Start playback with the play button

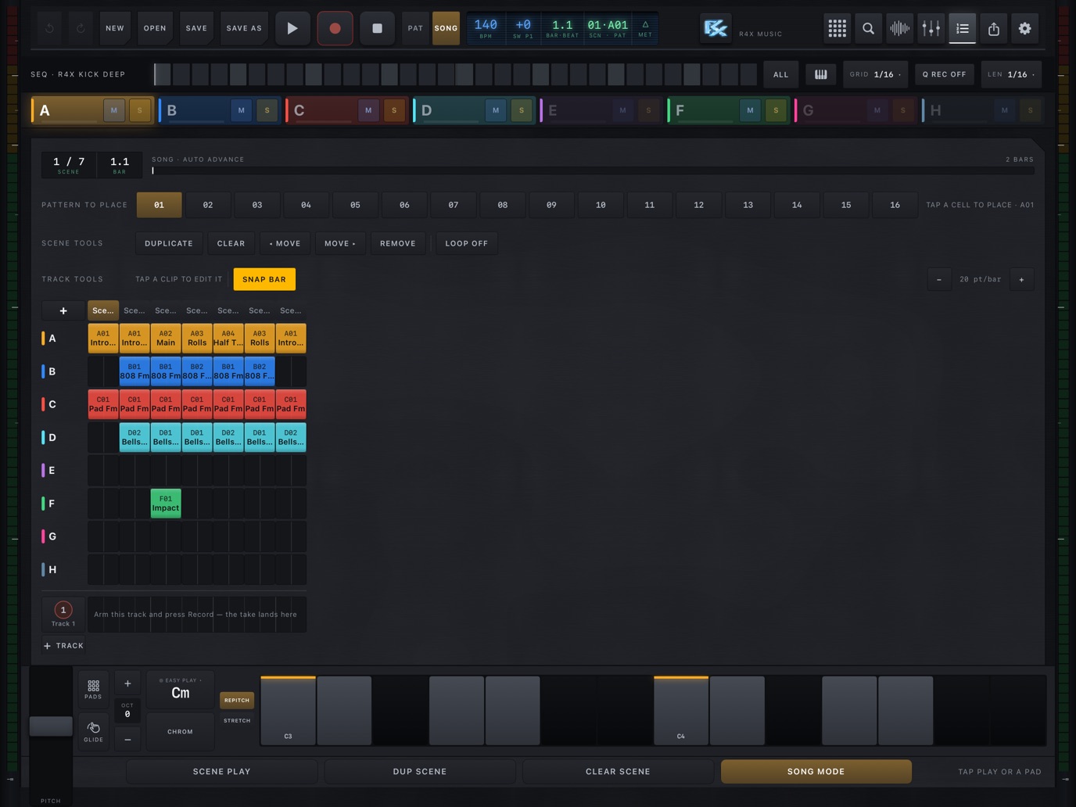tap(292, 28)
